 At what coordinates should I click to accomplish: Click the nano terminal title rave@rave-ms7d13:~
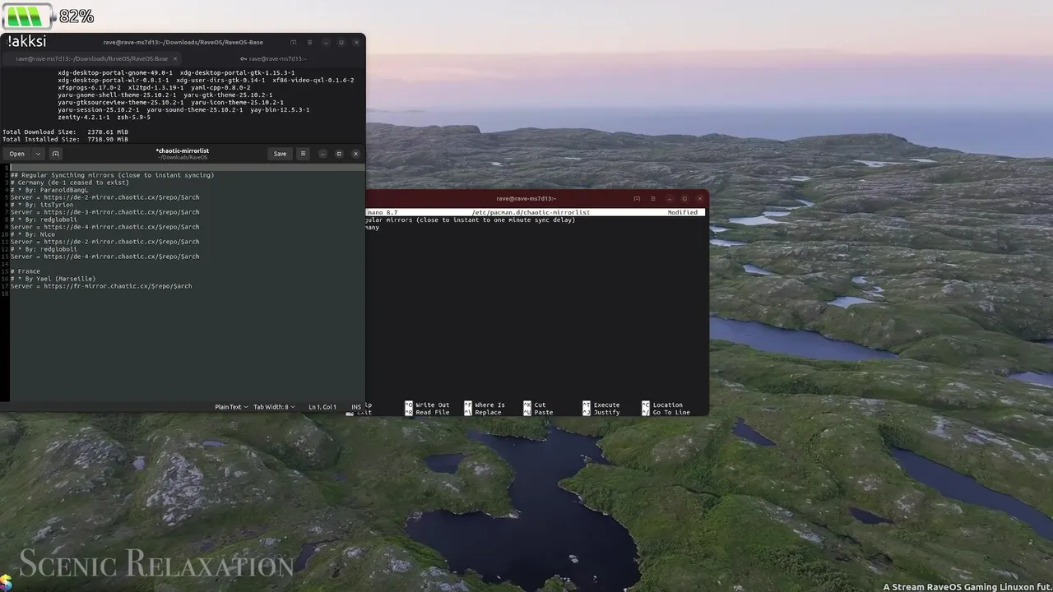[x=526, y=198]
